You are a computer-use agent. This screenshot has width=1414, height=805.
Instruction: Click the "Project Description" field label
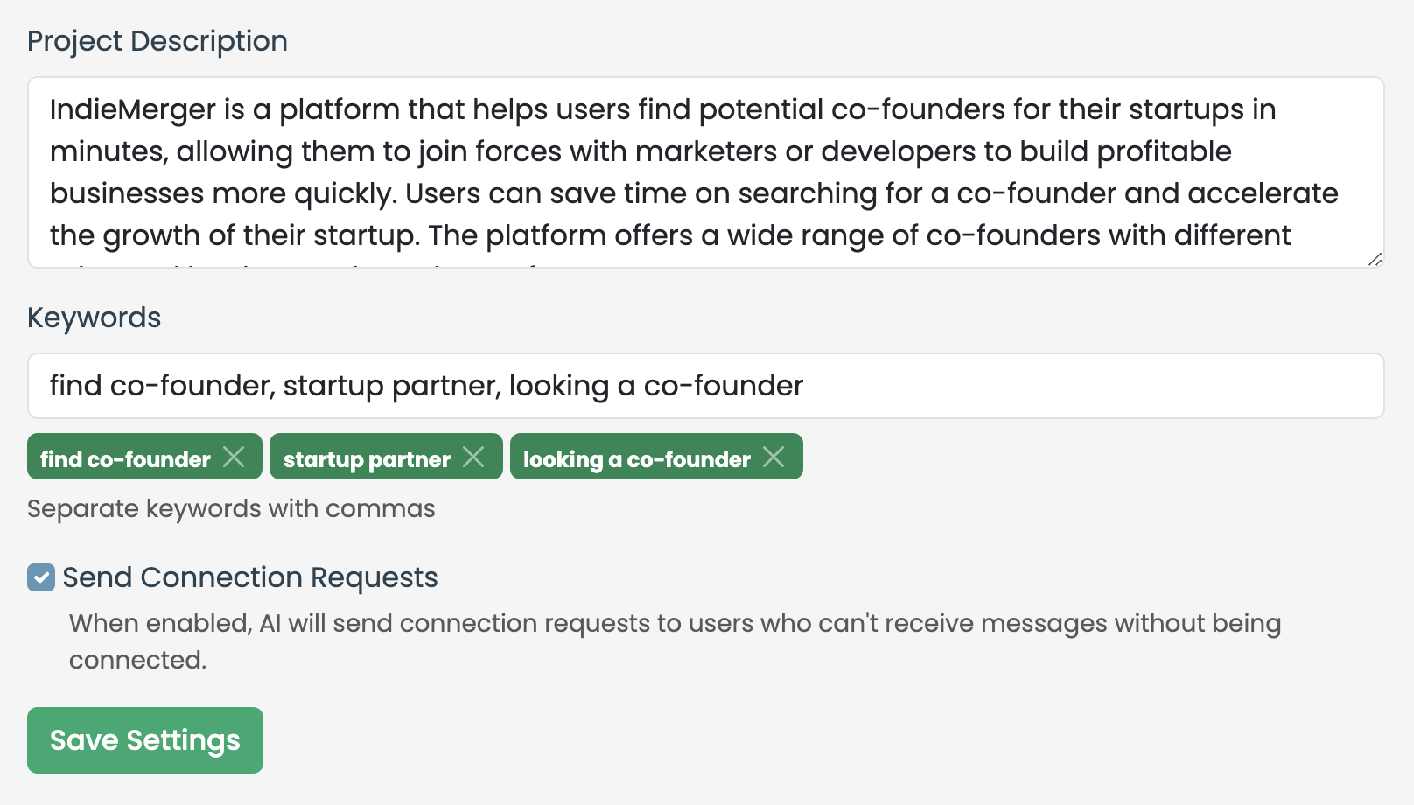[157, 41]
